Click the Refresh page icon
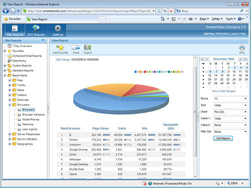The width and height of the screenshot is (251, 188). (165, 11)
